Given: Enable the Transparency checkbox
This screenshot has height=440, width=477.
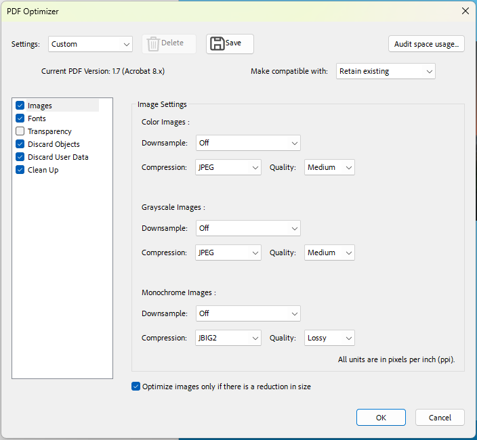Looking at the screenshot, I should (20, 131).
